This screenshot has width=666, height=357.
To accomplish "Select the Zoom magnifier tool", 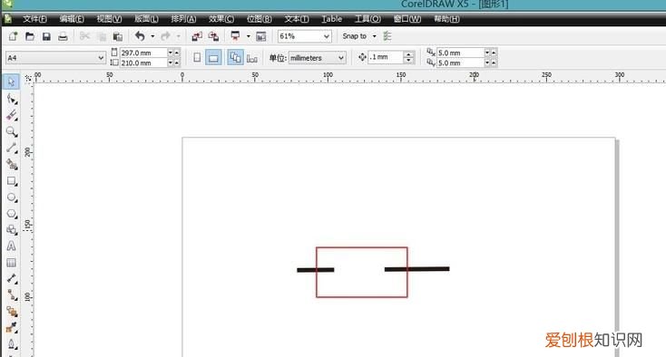I will coord(12,132).
